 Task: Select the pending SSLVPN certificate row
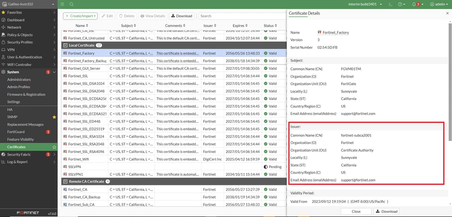(174, 167)
